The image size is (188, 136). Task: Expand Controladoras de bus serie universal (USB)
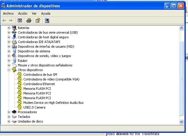(9, 33)
